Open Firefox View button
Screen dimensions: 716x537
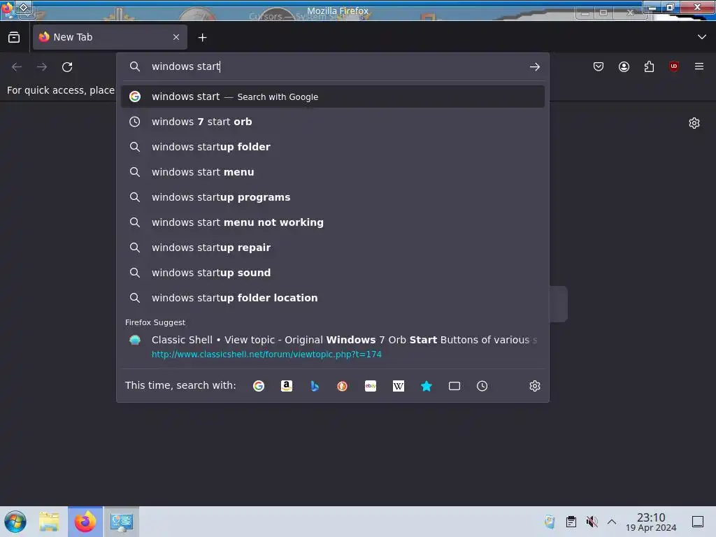point(14,37)
